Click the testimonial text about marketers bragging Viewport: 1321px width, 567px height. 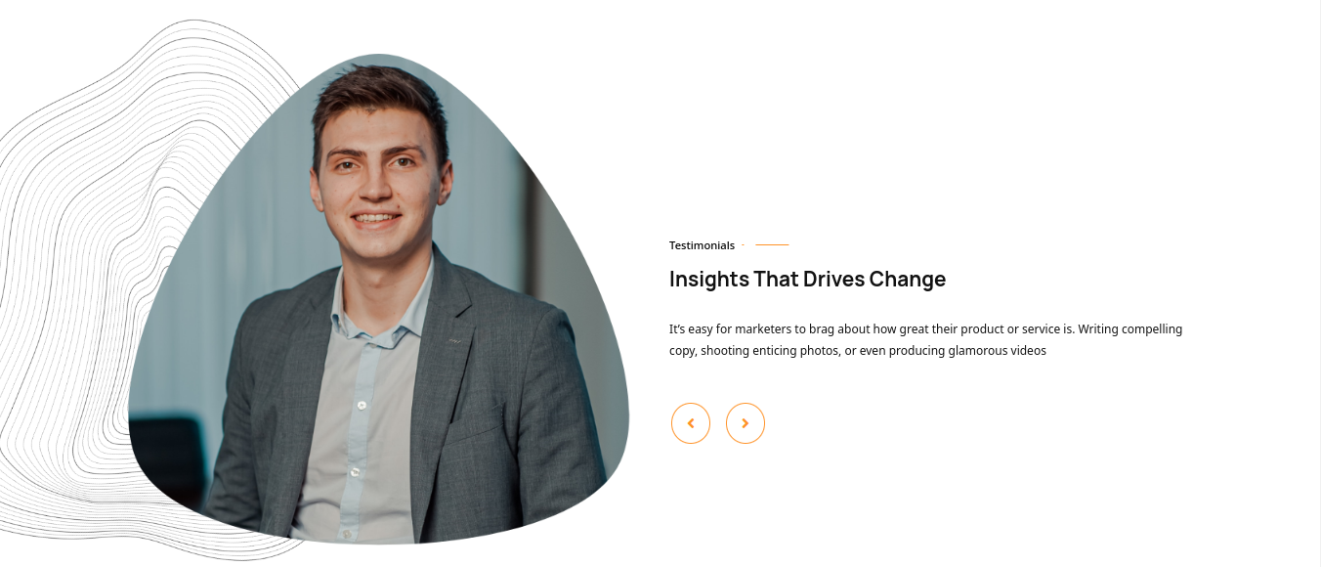tap(925, 339)
